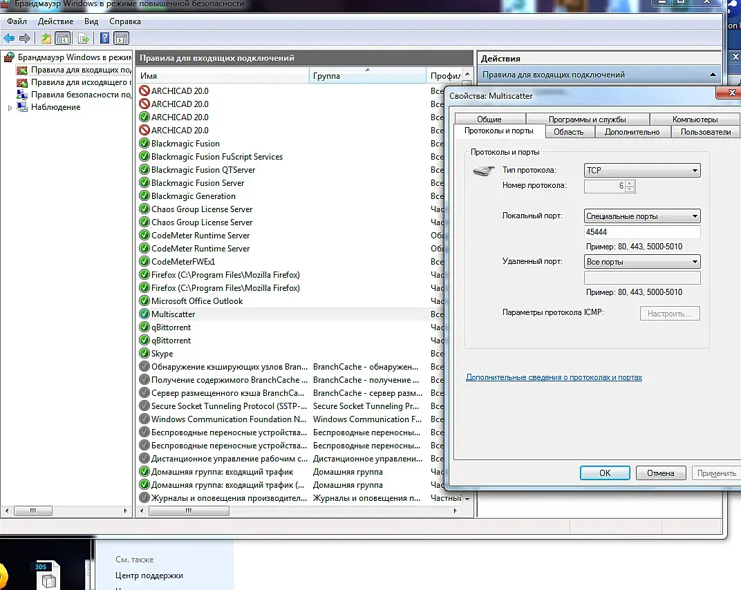Click the grey Forward arrow in the toolbar

click(25, 38)
